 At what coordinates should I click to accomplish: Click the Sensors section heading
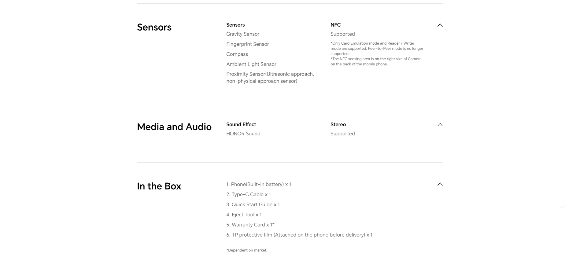pyautogui.click(x=154, y=27)
